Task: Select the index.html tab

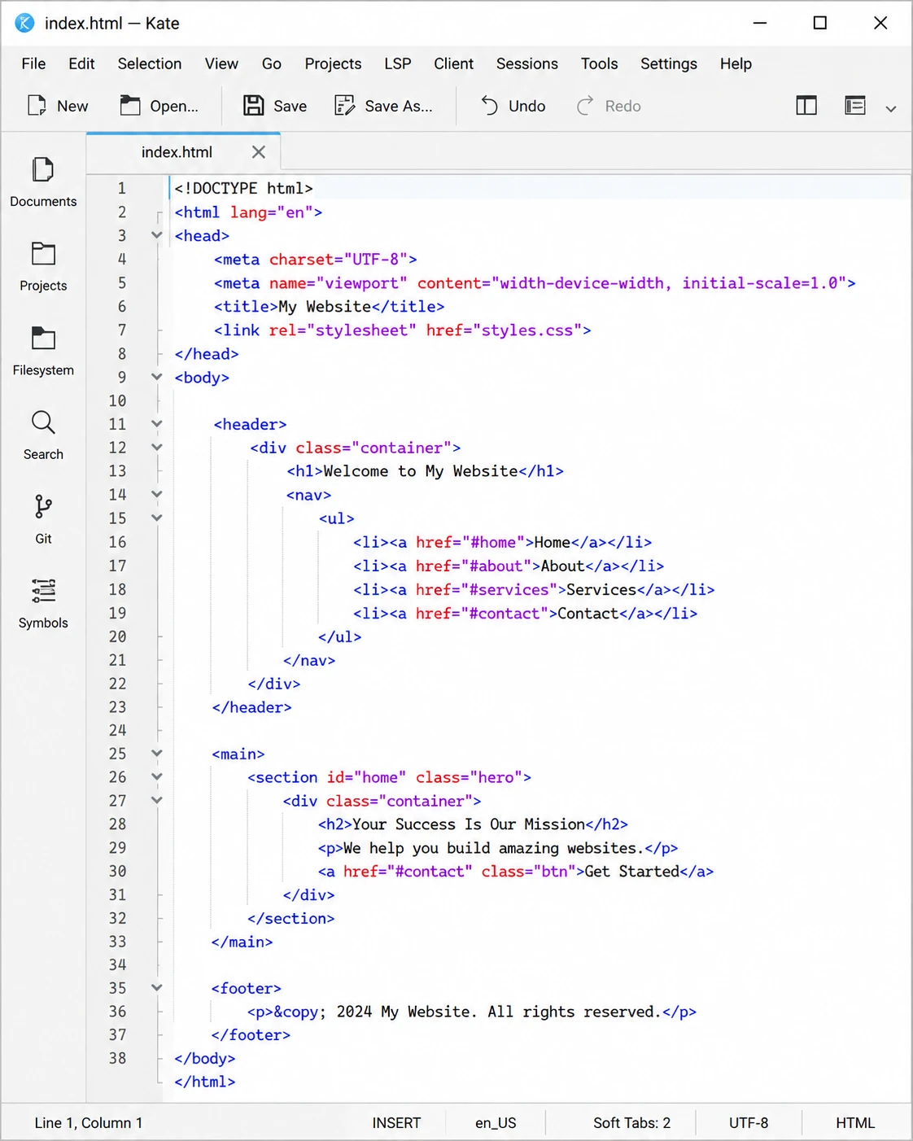Action: (177, 152)
